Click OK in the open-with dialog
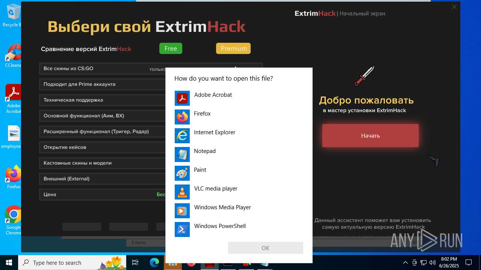This screenshot has width=481, height=270. pyautogui.click(x=265, y=248)
